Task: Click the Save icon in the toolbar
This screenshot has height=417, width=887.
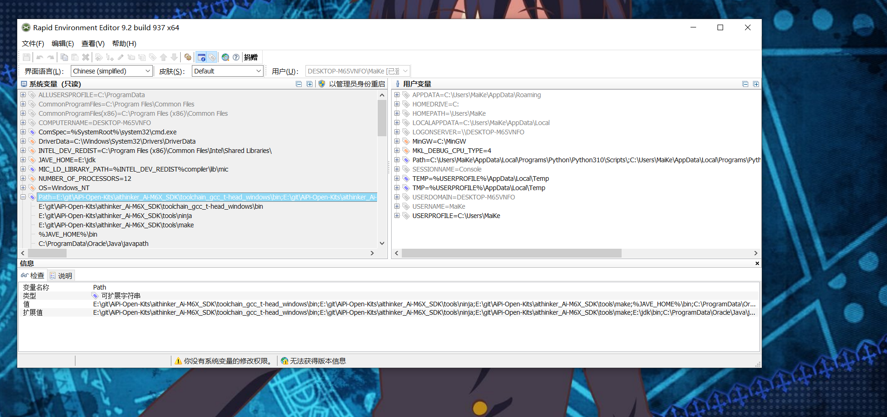Action: [x=27, y=57]
